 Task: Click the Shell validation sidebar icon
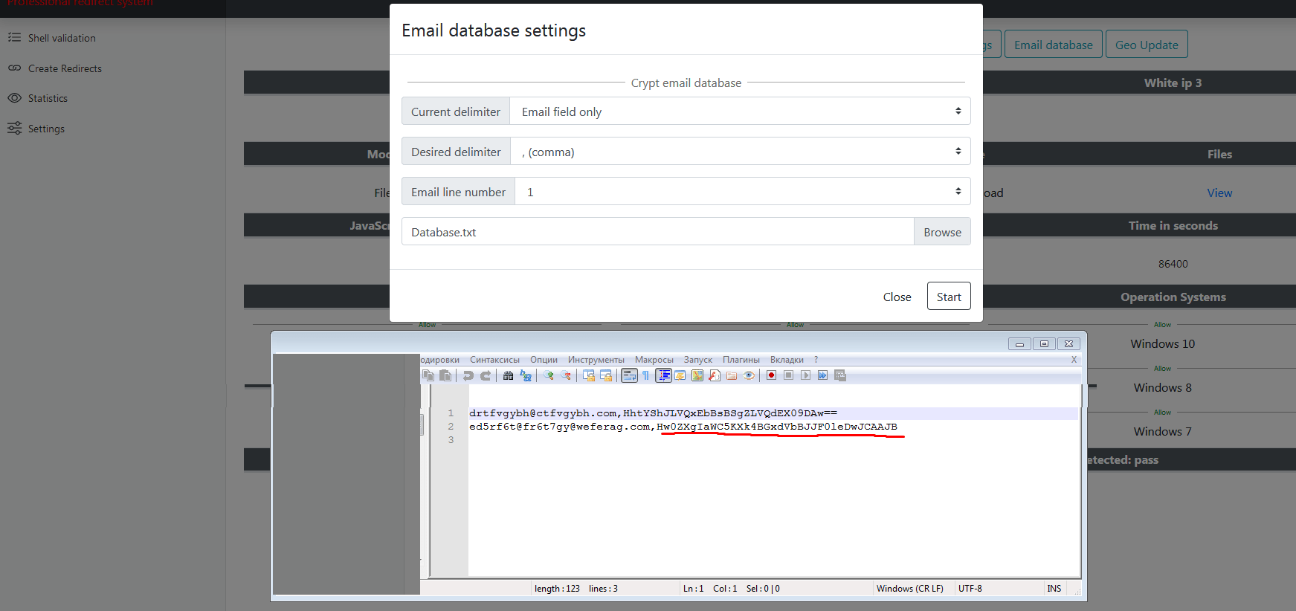pyautogui.click(x=14, y=37)
